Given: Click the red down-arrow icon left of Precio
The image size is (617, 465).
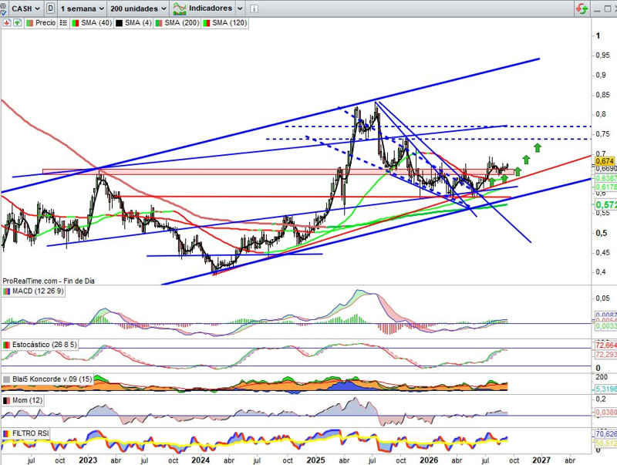Looking at the screenshot, I should [7, 23].
